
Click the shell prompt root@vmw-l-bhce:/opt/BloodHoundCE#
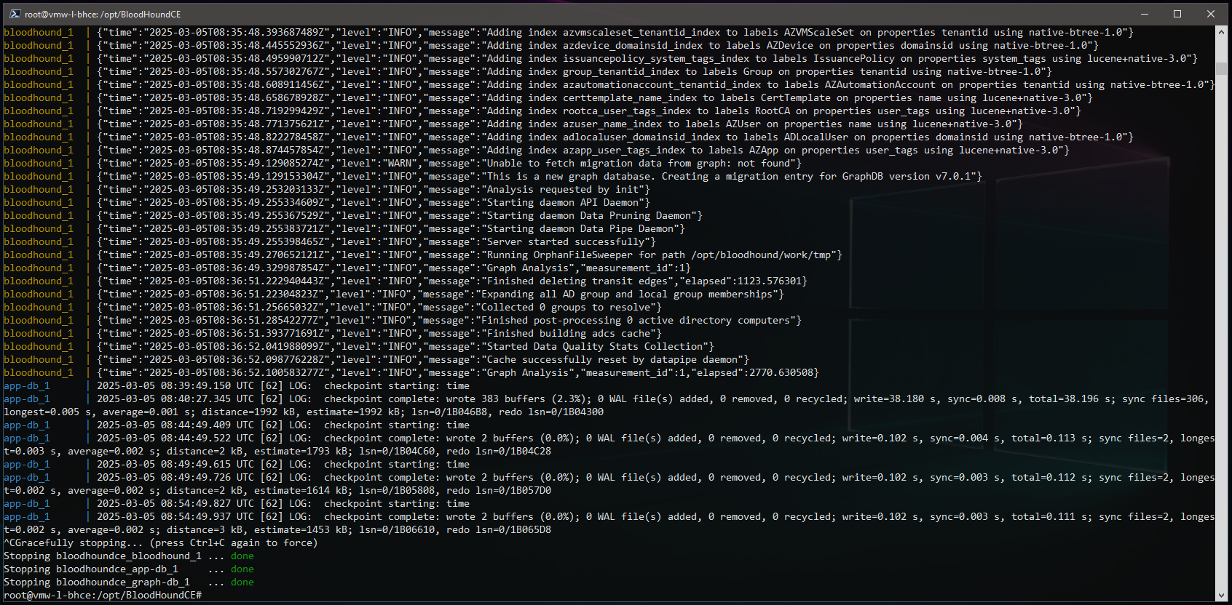pyautogui.click(x=103, y=596)
